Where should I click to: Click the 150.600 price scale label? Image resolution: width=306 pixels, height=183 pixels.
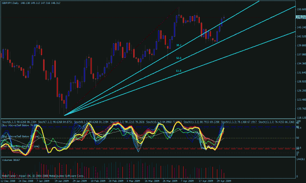[x=301, y=9]
